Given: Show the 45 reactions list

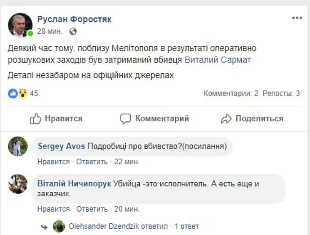Looking at the screenshot, I should coord(34,94).
